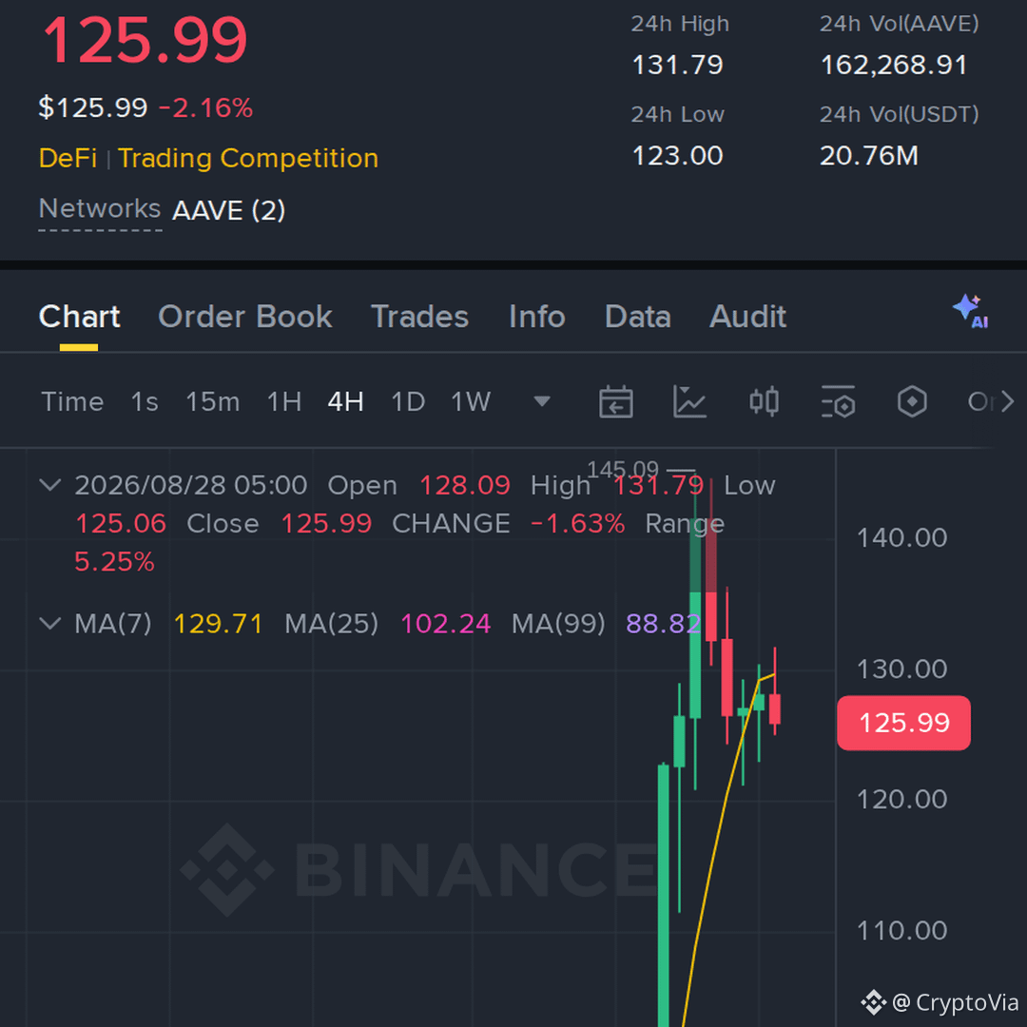Open chart display settings icon
Image resolution: width=1027 pixels, height=1027 pixels.
tap(838, 401)
